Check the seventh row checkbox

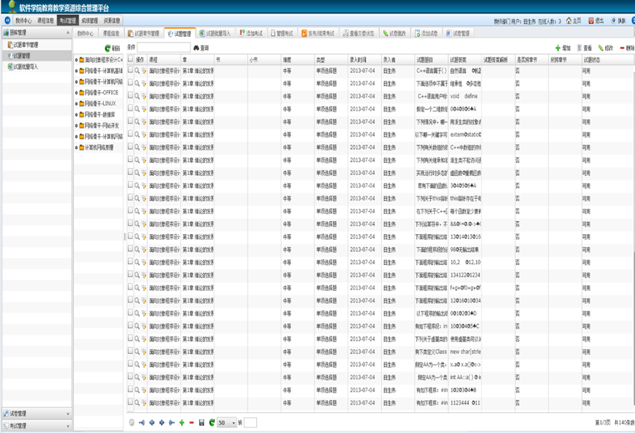click(131, 146)
